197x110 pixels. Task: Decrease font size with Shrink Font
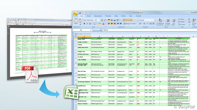pyautogui.click(x=105, y=20)
